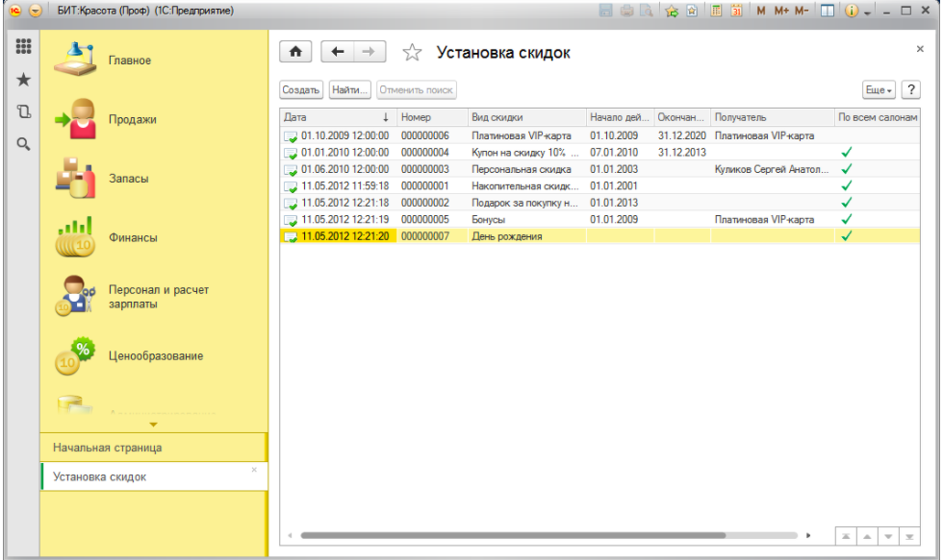Open the history icon in left sidebar

click(24, 111)
